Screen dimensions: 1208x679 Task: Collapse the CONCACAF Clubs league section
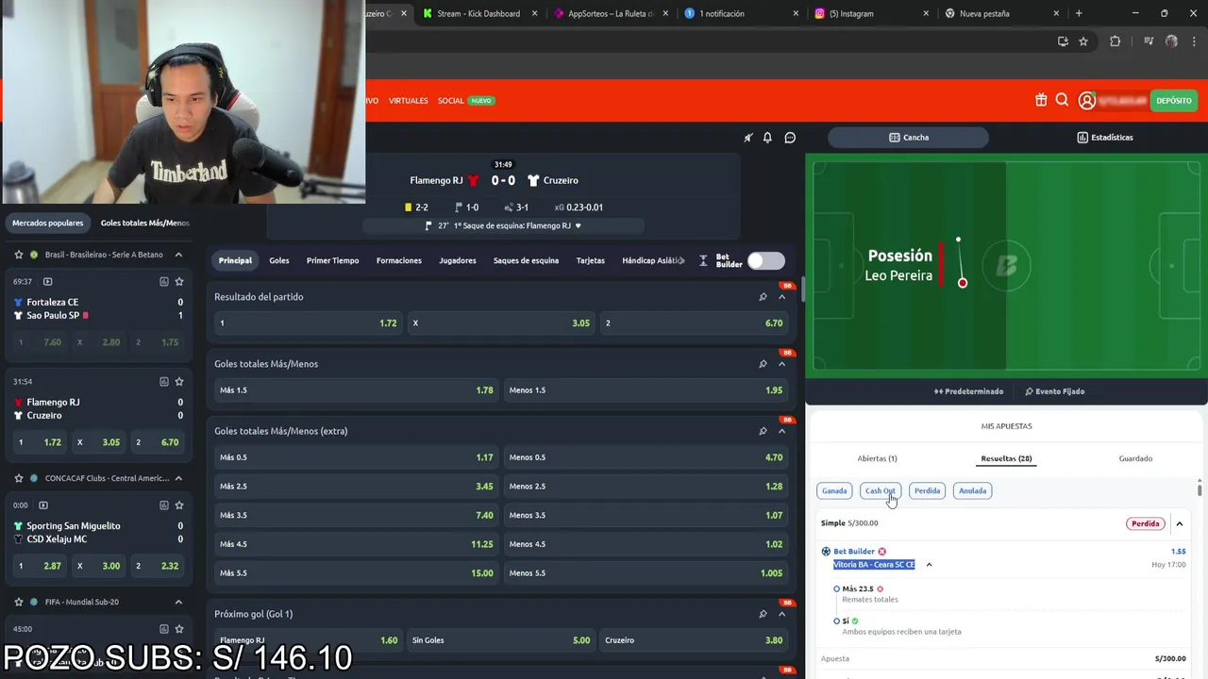point(178,478)
